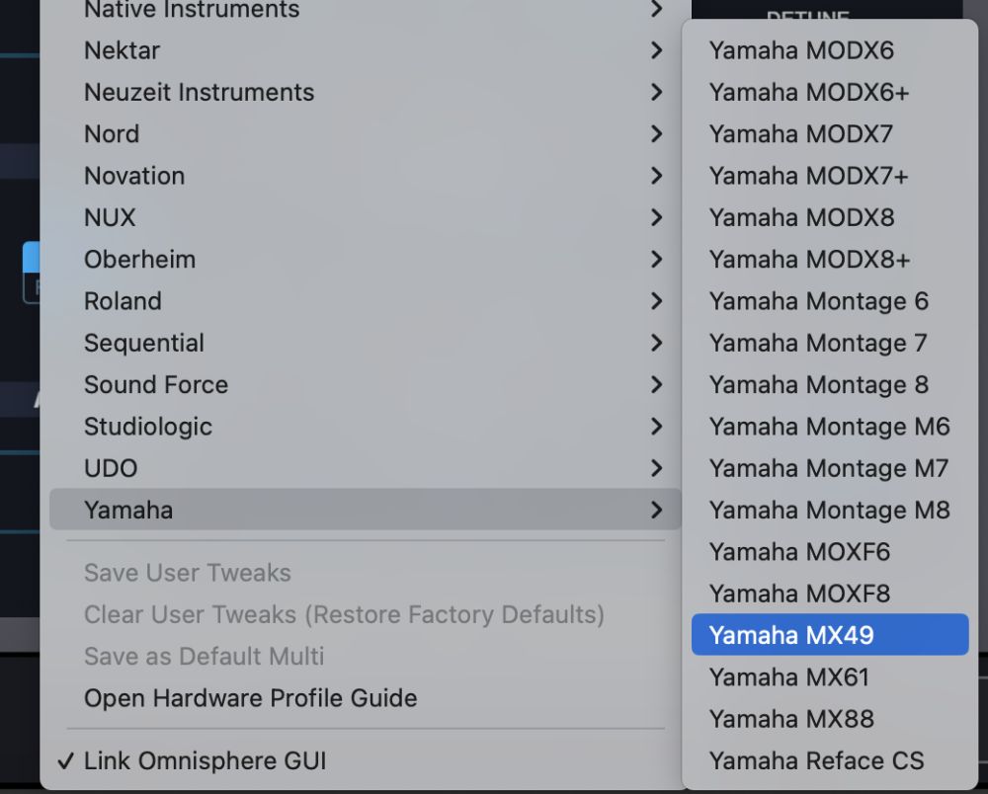
Task: Expand the Roland submenu chevron
Action: [x=656, y=301]
